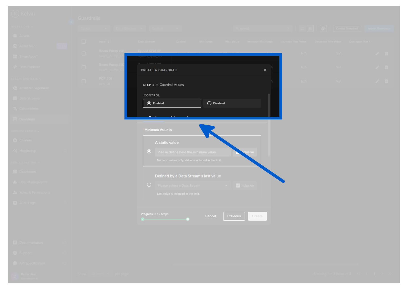408x289 pixels.
Task: Click the Data Explorer sidebar icon
Action: (x=15, y=67)
